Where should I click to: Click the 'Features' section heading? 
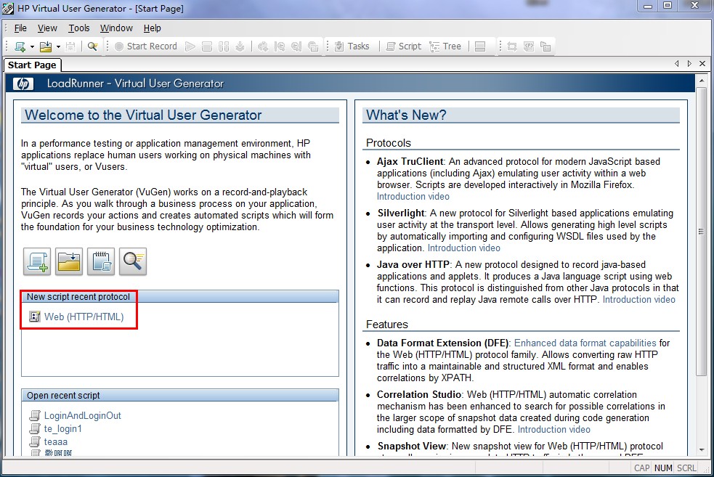click(x=387, y=325)
